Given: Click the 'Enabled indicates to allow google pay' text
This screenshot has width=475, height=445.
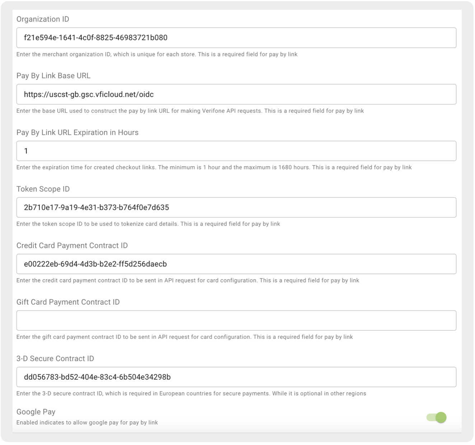Looking at the screenshot, I should click(87, 422).
